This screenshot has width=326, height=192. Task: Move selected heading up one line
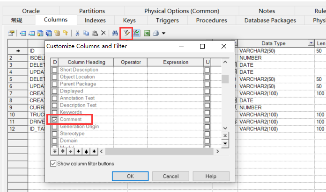coord(70,151)
